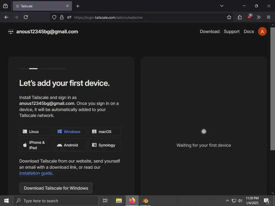Image resolution: width=275 pixels, height=206 pixels.
Task: Open the volume tray icon
Action: coord(240,201)
